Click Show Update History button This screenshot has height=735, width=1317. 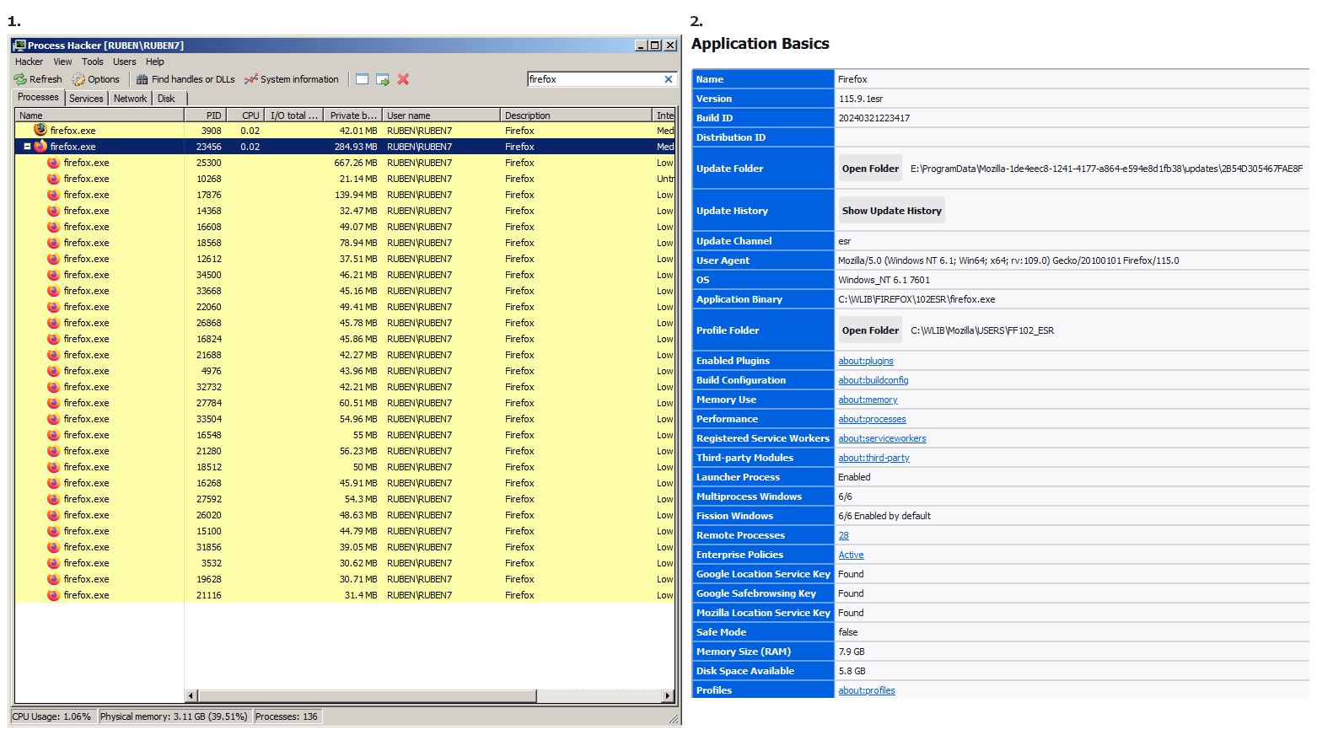tap(892, 211)
